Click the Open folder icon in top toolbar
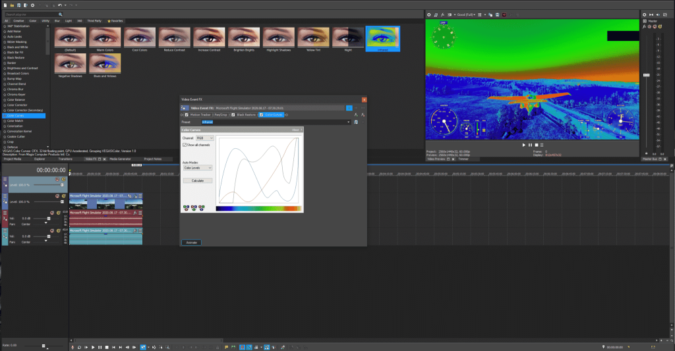Viewport: 675px width, 351px height. (11, 5)
